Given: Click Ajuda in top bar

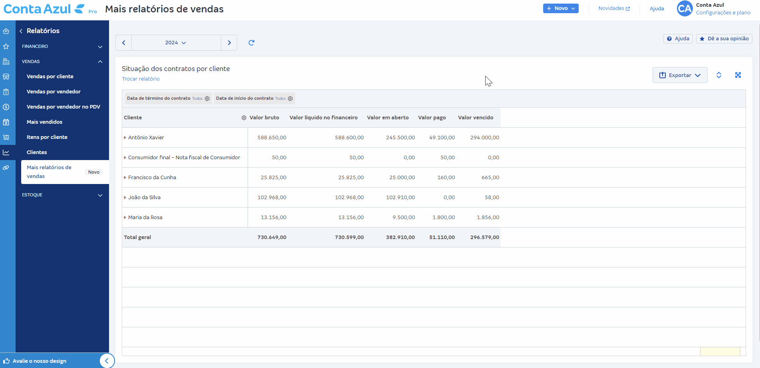Looking at the screenshot, I should [x=657, y=8].
